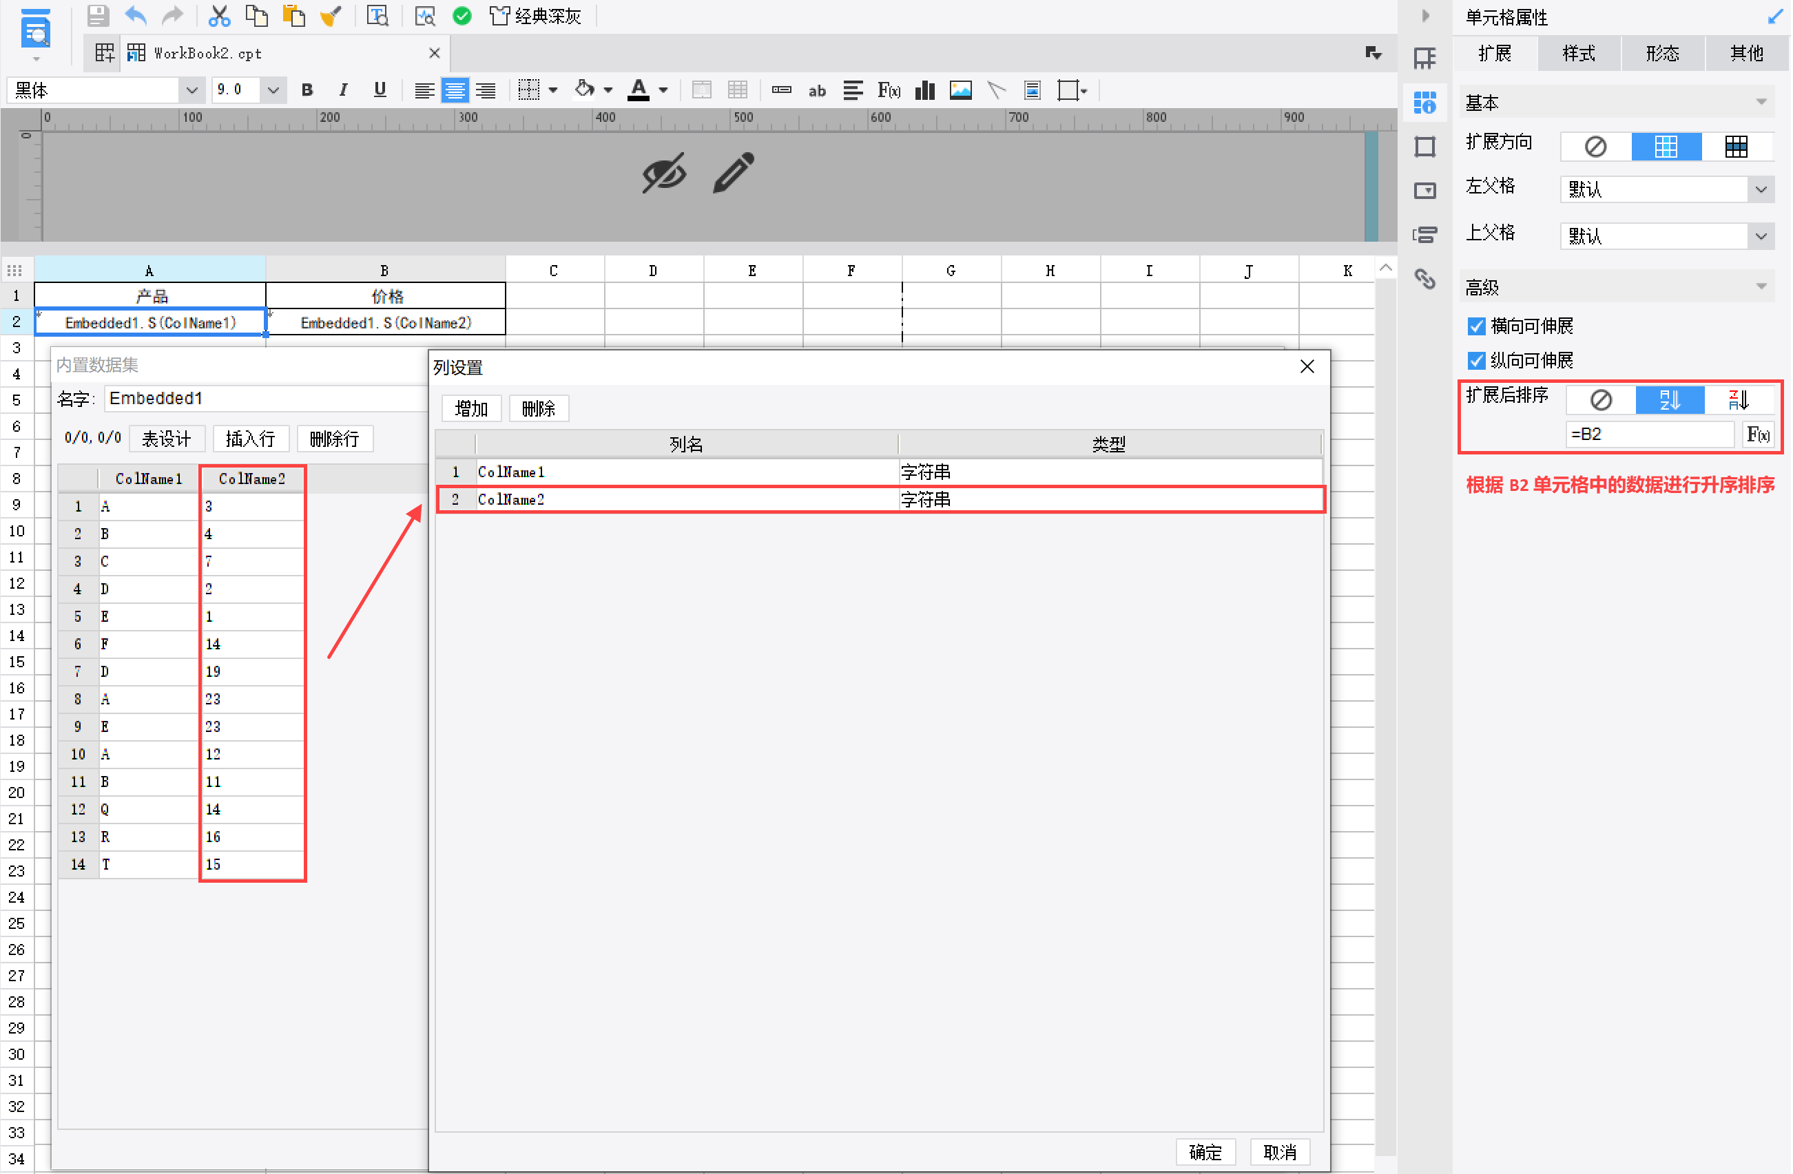Insert a chart via bar chart icon

click(924, 90)
